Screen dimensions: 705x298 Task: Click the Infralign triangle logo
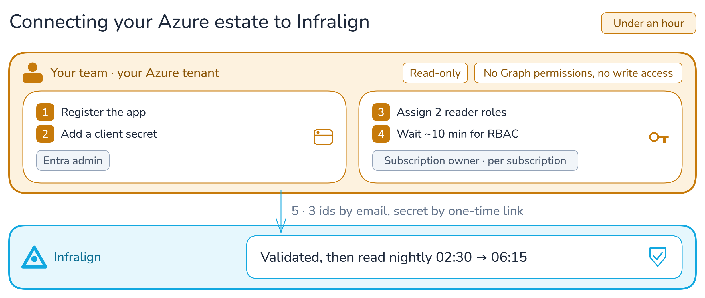(x=34, y=257)
